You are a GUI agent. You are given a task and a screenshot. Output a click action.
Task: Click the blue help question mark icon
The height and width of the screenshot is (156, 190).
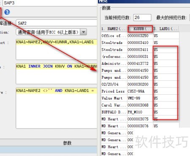tap(7, 12)
